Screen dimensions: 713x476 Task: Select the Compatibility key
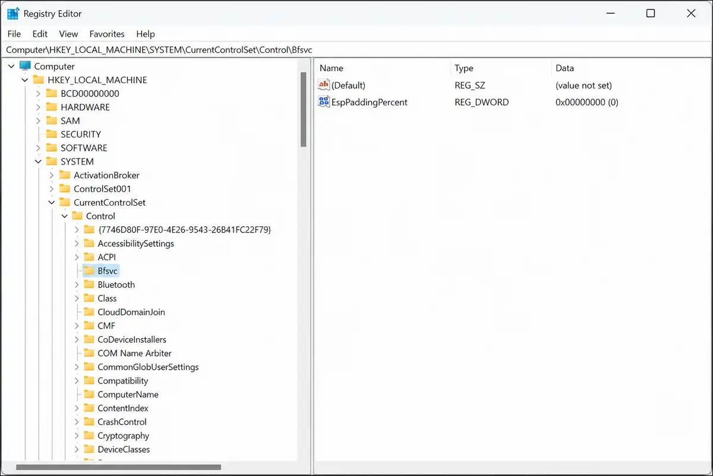[x=123, y=381]
